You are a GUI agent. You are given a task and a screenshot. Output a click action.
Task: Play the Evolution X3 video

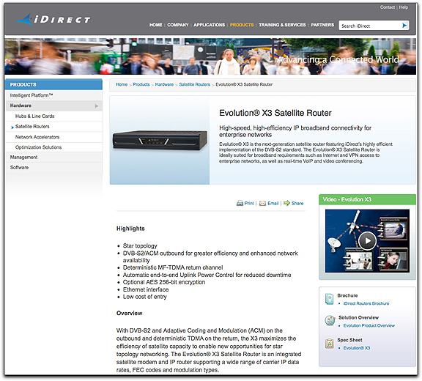click(367, 241)
